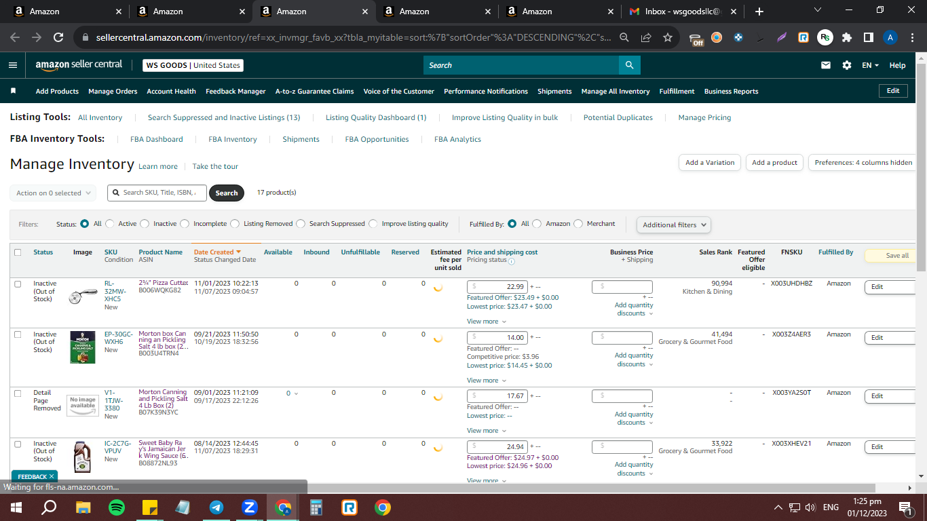This screenshot has height=521, width=927.
Task: Expand Add quantity discounts for Pizza Cutter row
Action: click(634, 309)
